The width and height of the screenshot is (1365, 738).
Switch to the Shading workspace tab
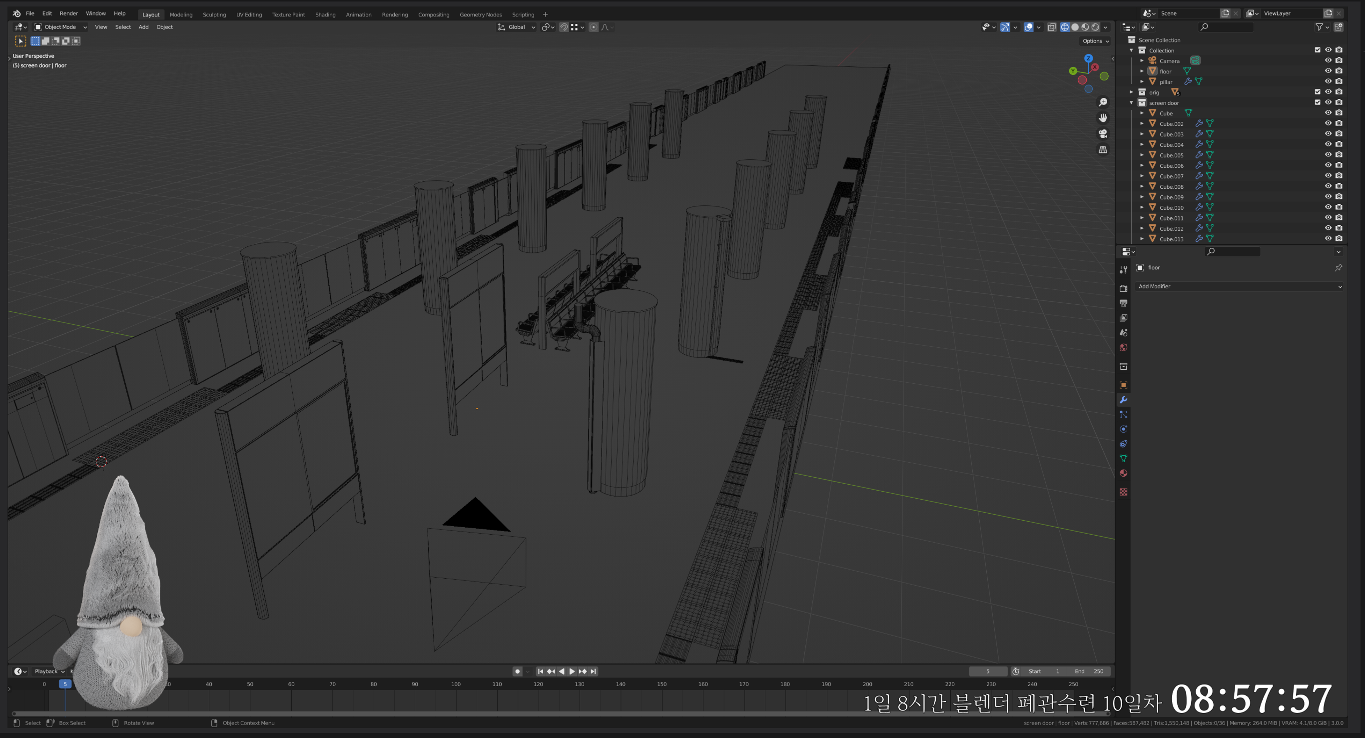(325, 14)
